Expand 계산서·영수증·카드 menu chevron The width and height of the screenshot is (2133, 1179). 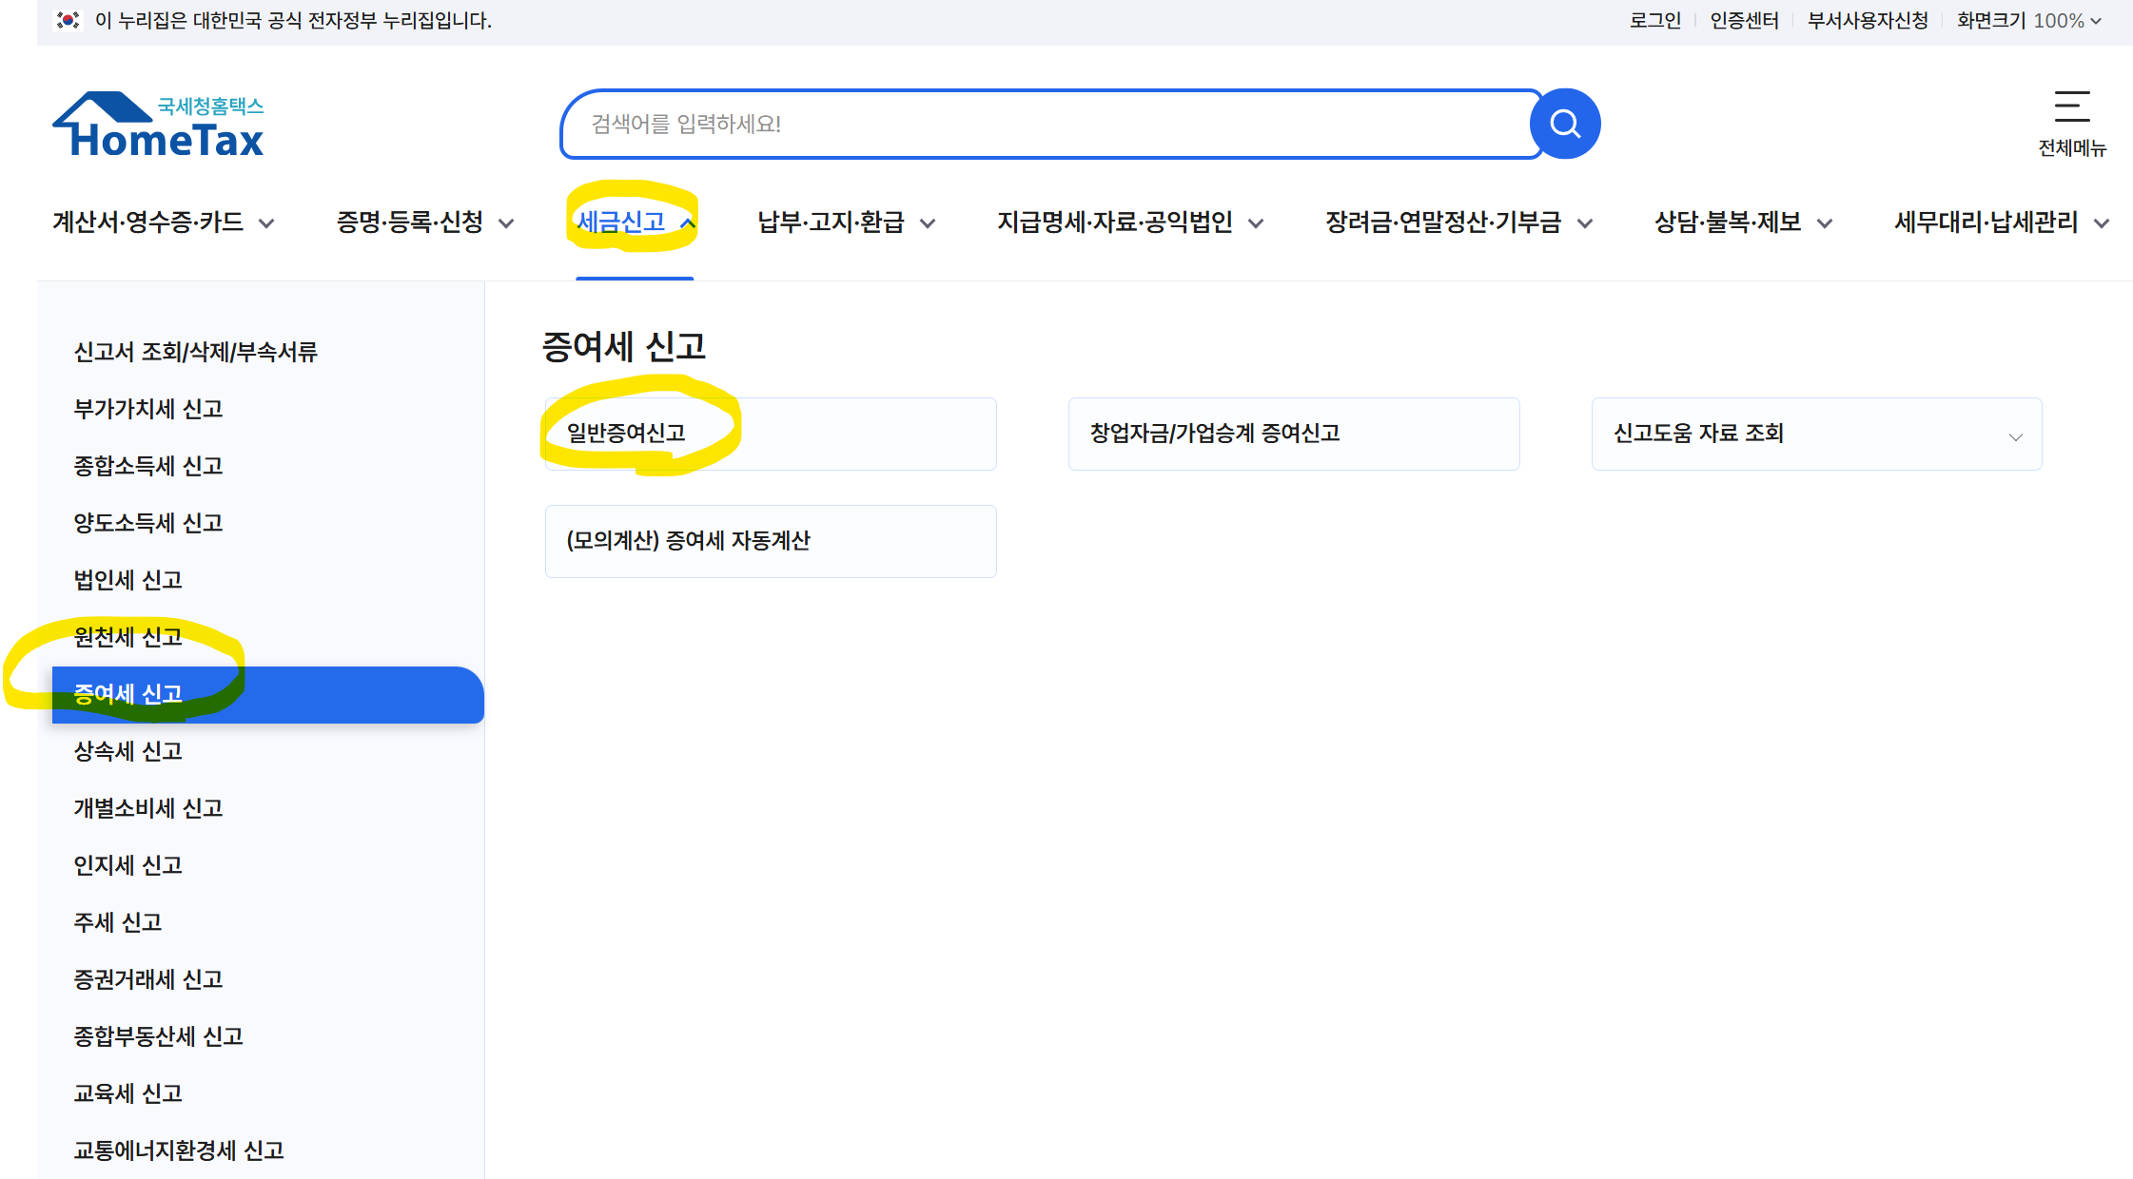click(x=267, y=223)
